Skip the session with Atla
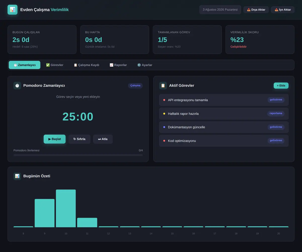The height and width of the screenshot is (252, 302). point(103,139)
